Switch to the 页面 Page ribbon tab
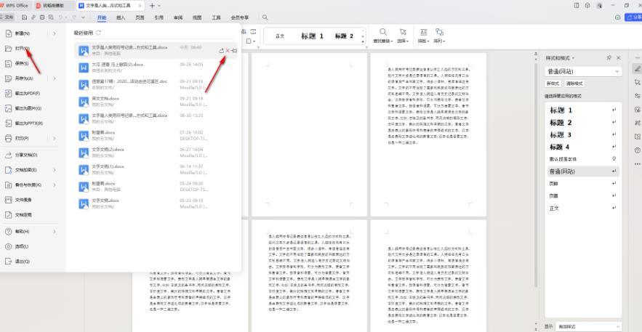Screen dimensions: 642x332 140,17
